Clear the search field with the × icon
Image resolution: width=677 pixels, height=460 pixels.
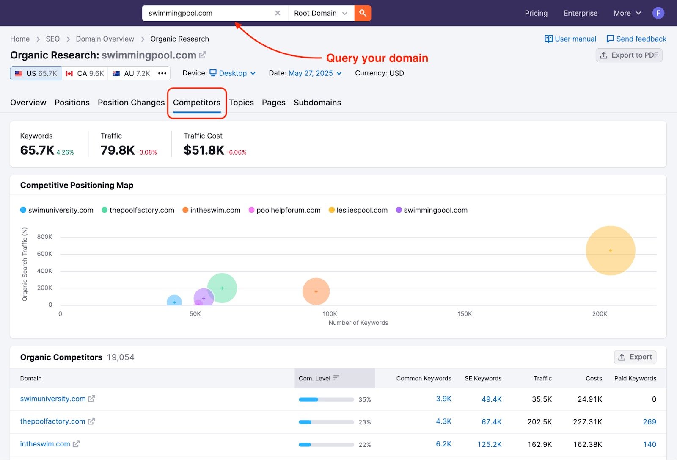tap(278, 13)
